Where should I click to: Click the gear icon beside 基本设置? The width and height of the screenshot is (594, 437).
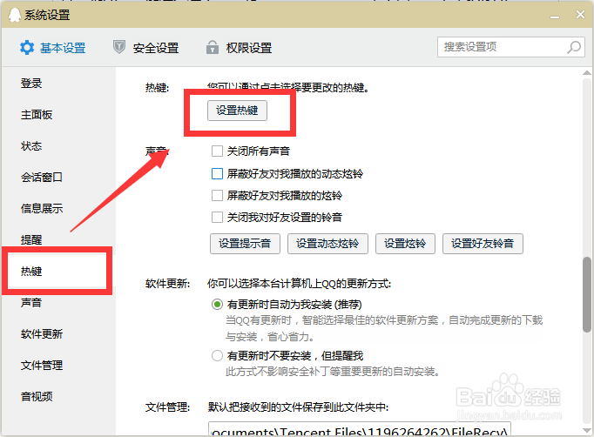pos(27,48)
